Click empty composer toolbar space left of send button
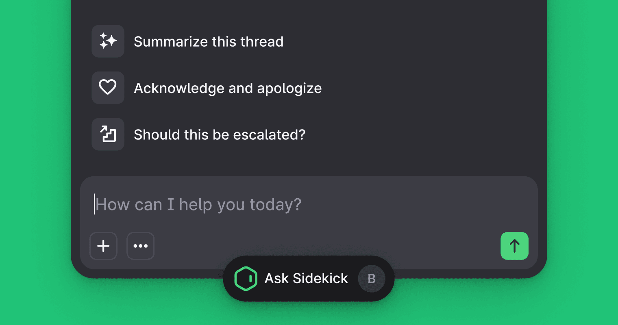 pos(325,246)
